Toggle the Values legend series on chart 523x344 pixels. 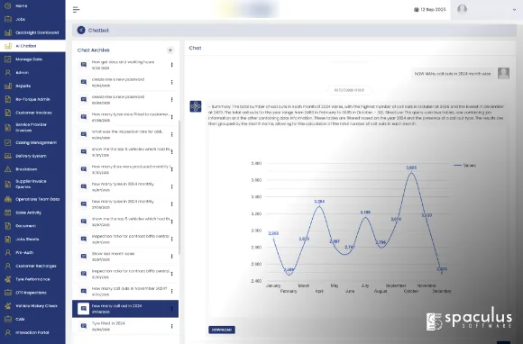point(464,165)
